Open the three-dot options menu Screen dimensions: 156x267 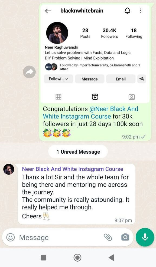(141, 11)
